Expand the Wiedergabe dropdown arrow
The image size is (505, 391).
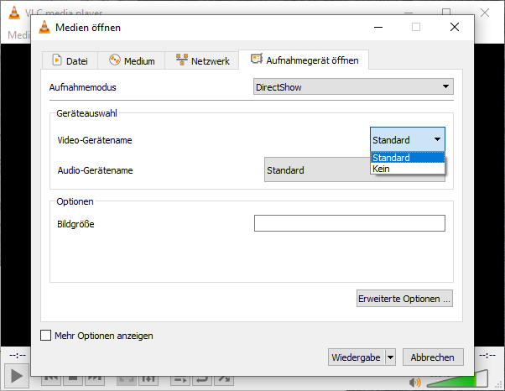pyautogui.click(x=390, y=357)
